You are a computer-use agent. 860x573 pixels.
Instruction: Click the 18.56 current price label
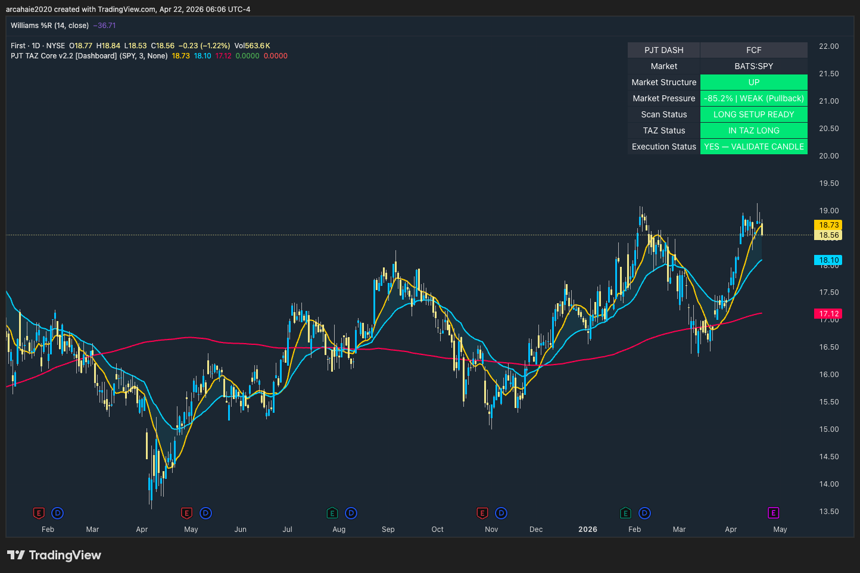coord(828,235)
